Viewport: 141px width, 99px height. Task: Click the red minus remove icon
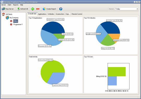(38, 9)
